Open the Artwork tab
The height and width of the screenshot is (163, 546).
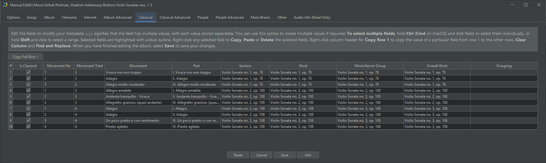click(x=90, y=17)
